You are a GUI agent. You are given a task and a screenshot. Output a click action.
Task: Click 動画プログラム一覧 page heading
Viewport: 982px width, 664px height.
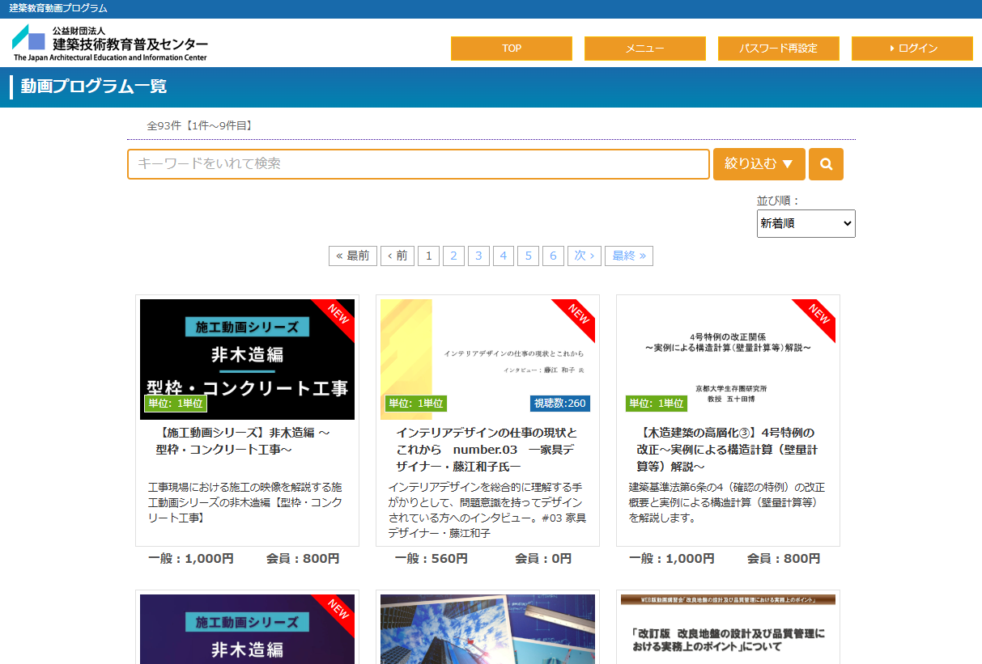coord(94,87)
